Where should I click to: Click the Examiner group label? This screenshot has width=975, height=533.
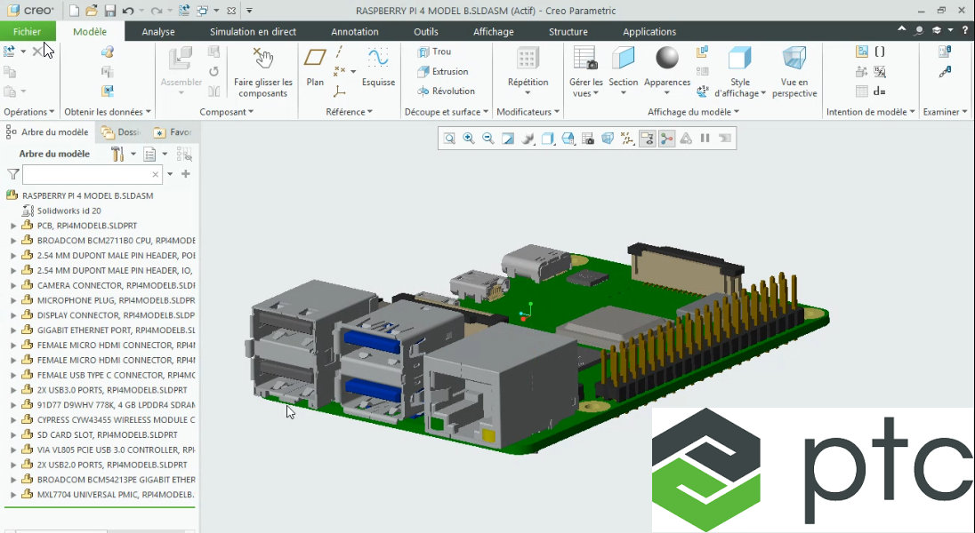945,112
